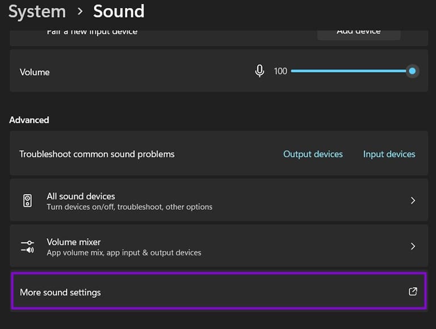The width and height of the screenshot is (436, 329).
Task: Open Input devices troubleshooter link
Action: pyautogui.click(x=389, y=154)
